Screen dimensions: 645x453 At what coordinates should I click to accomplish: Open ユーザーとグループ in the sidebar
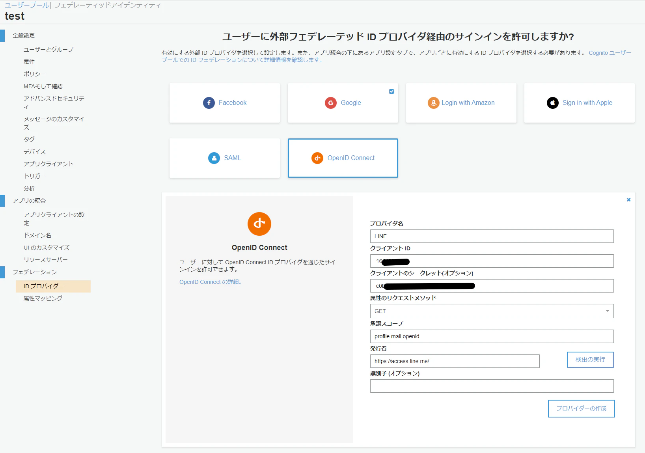coord(48,49)
